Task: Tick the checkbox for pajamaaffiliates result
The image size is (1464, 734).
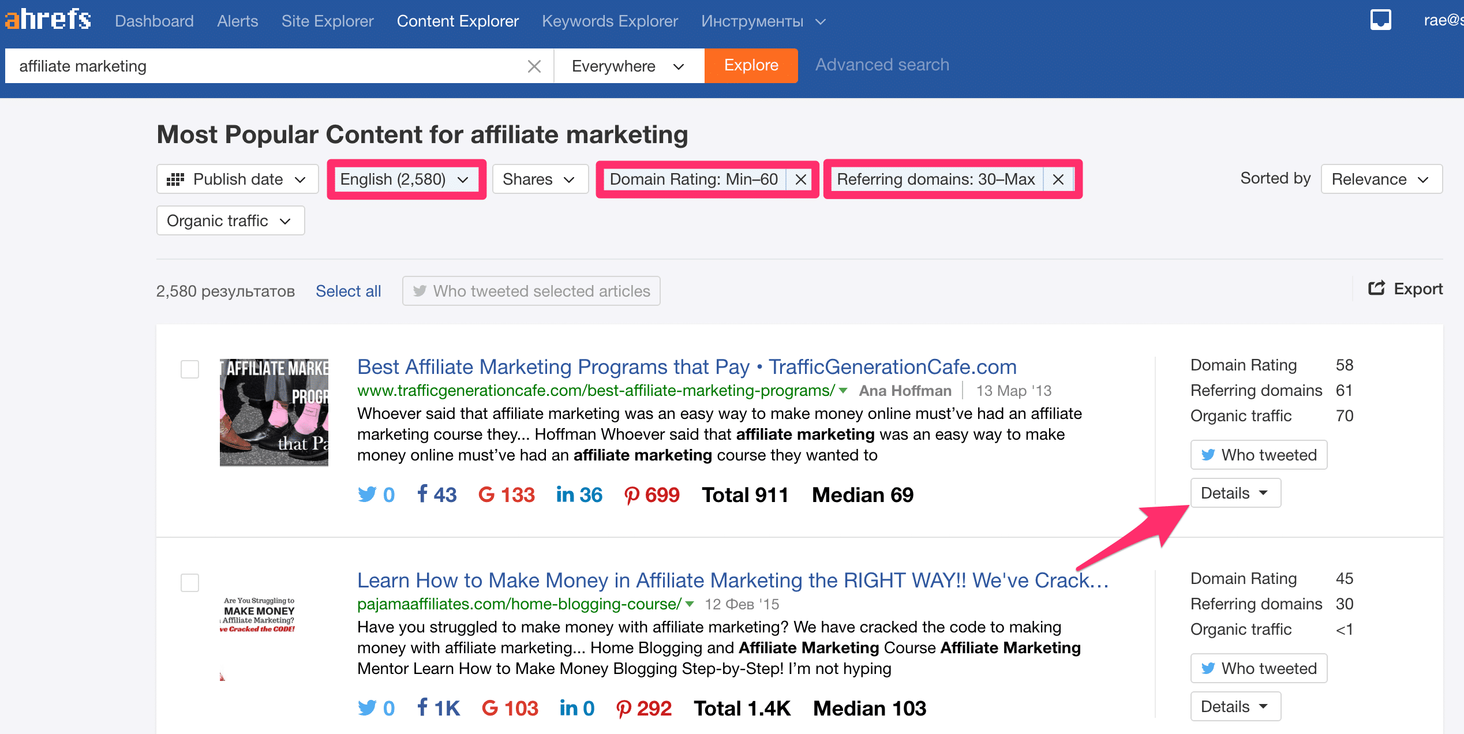Action: coord(190,582)
